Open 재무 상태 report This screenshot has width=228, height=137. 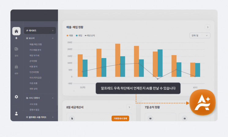click(x=33, y=89)
